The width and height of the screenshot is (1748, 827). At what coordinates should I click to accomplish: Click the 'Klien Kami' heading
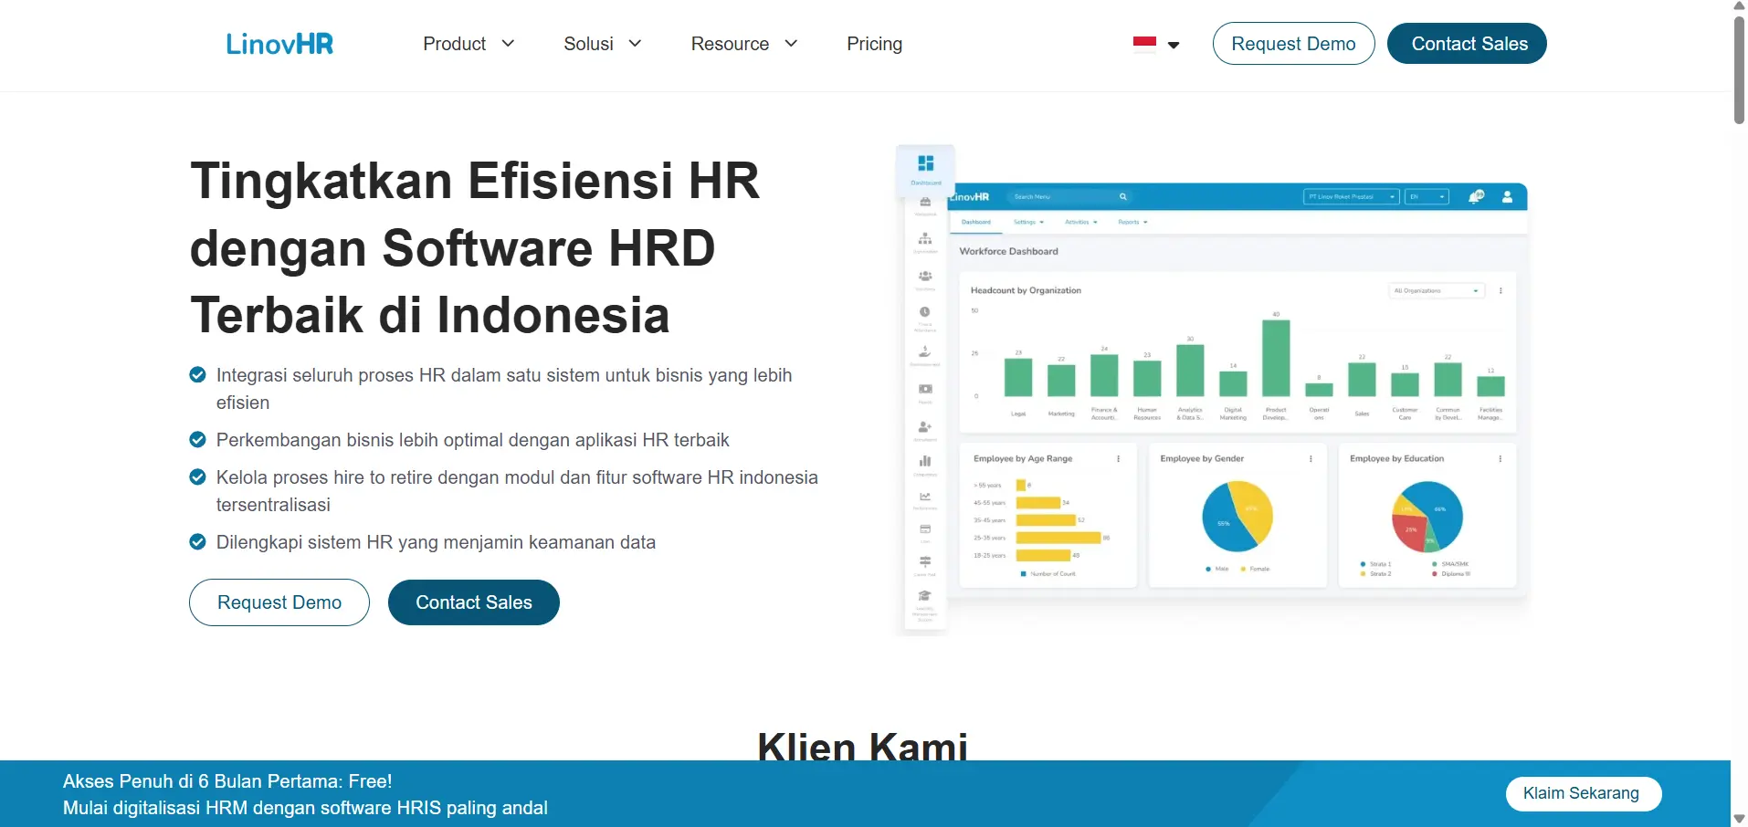pos(862,746)
